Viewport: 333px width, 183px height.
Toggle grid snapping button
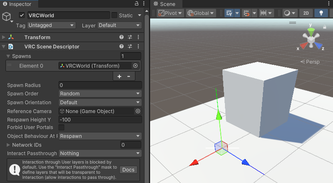tap(246, 13)
